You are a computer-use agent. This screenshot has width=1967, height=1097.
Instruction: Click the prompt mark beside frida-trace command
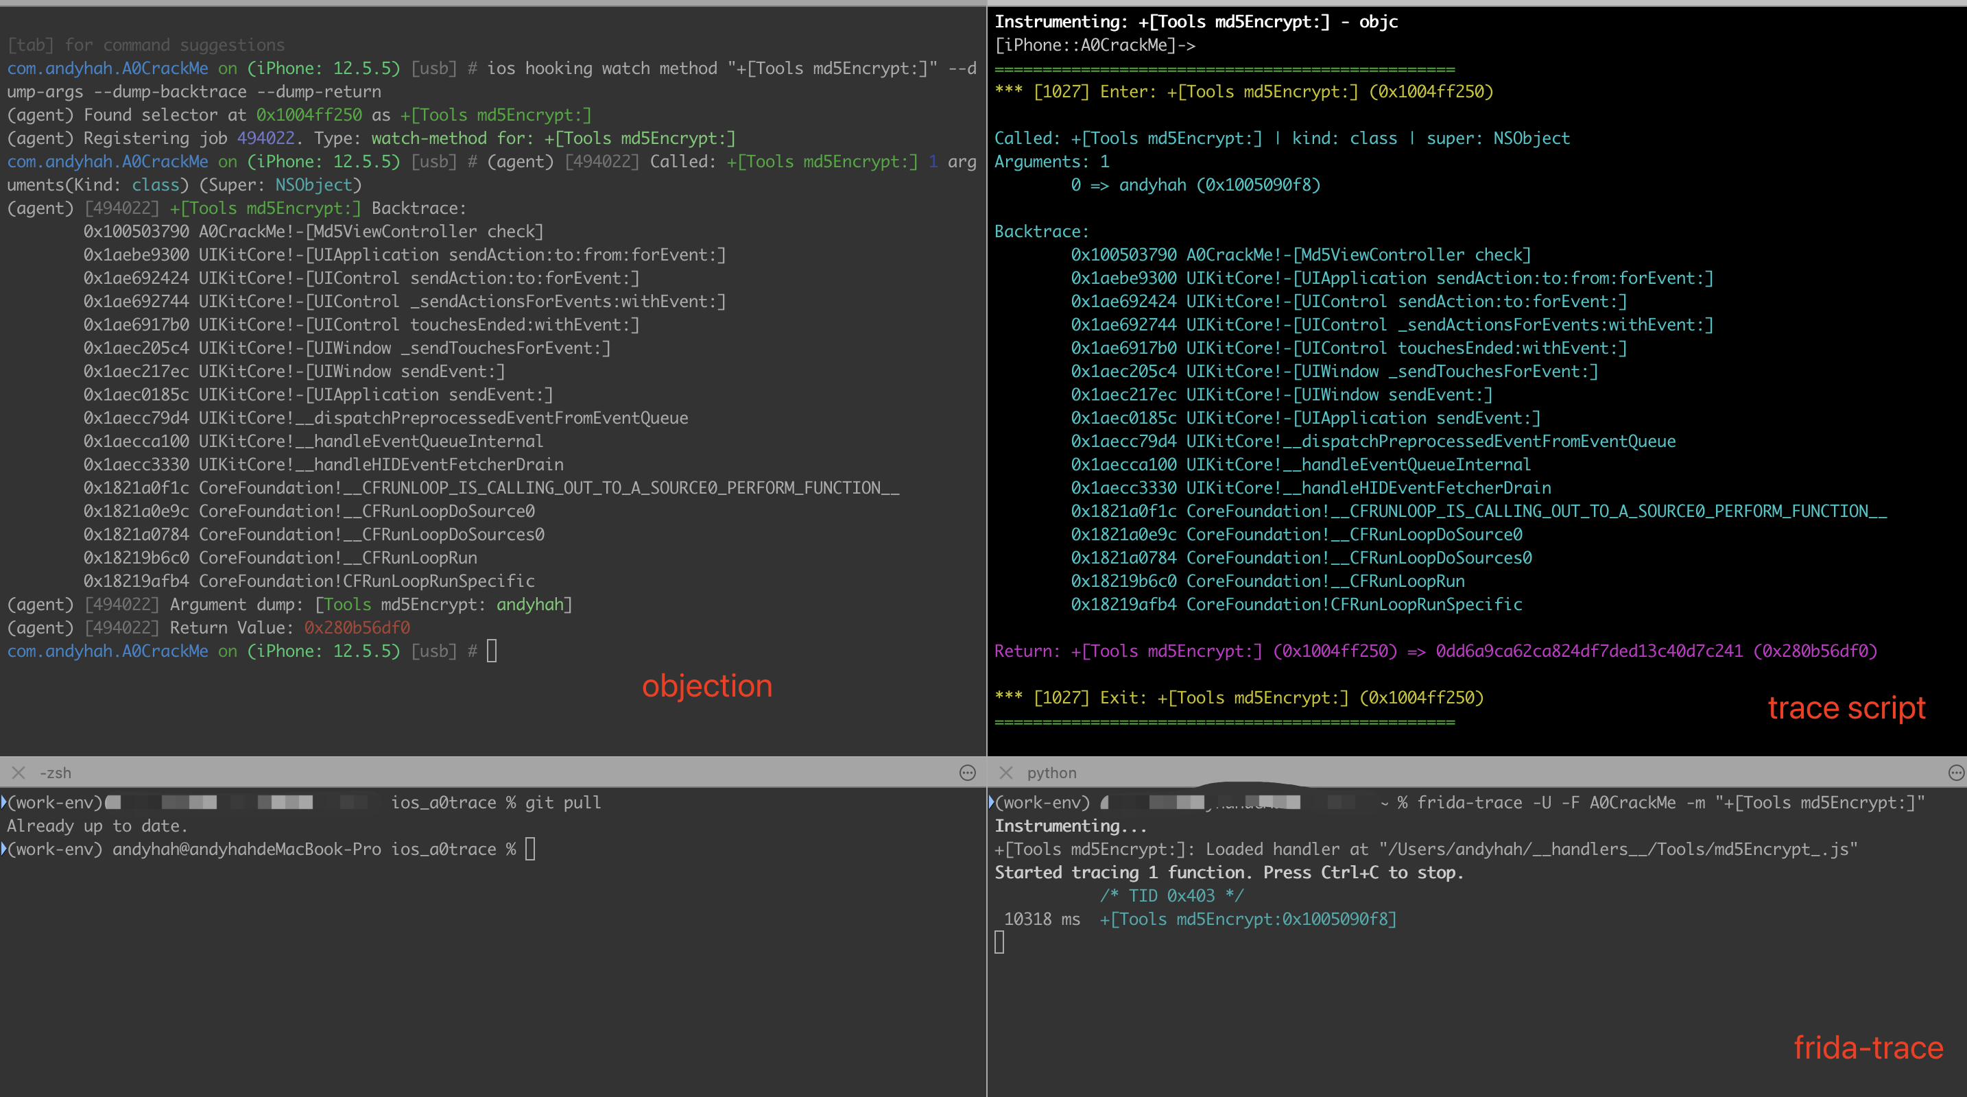point(991,801)
